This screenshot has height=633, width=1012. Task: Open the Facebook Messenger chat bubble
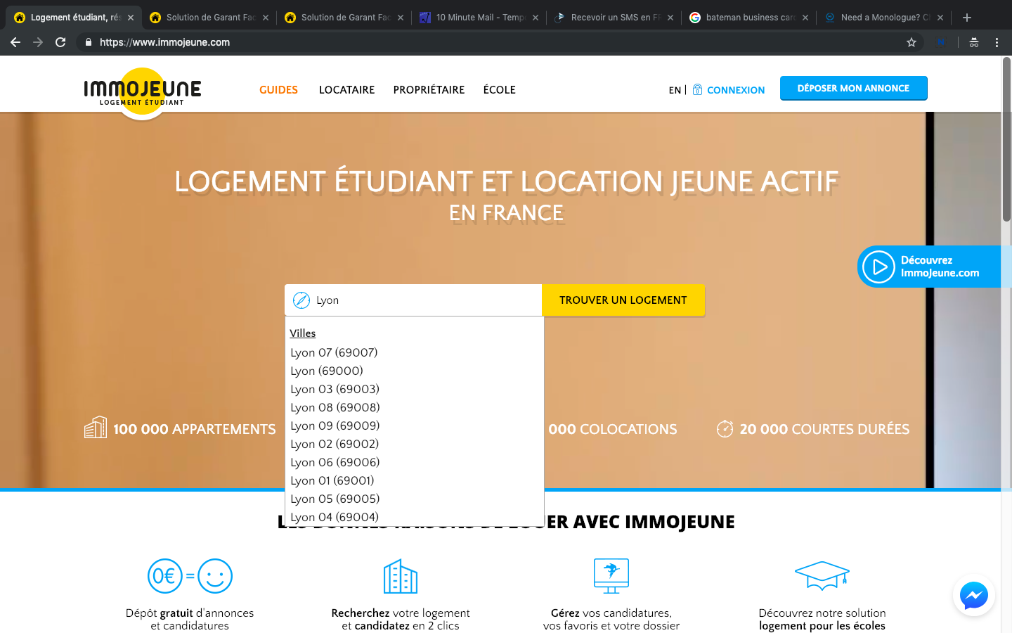pyautogui.click(x=974, y=596)
